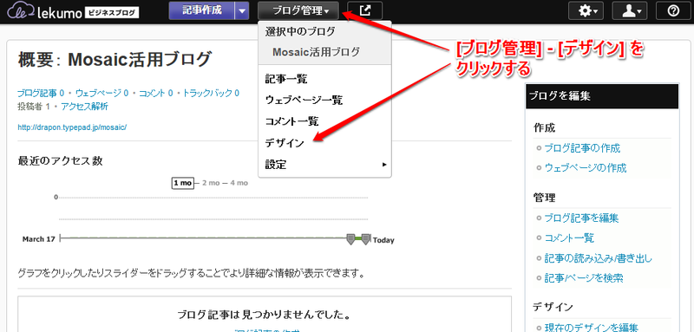Select the 1 mo range
694x332 pixels.
183,183
